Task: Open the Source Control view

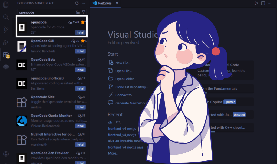Action: pos(6,29)
